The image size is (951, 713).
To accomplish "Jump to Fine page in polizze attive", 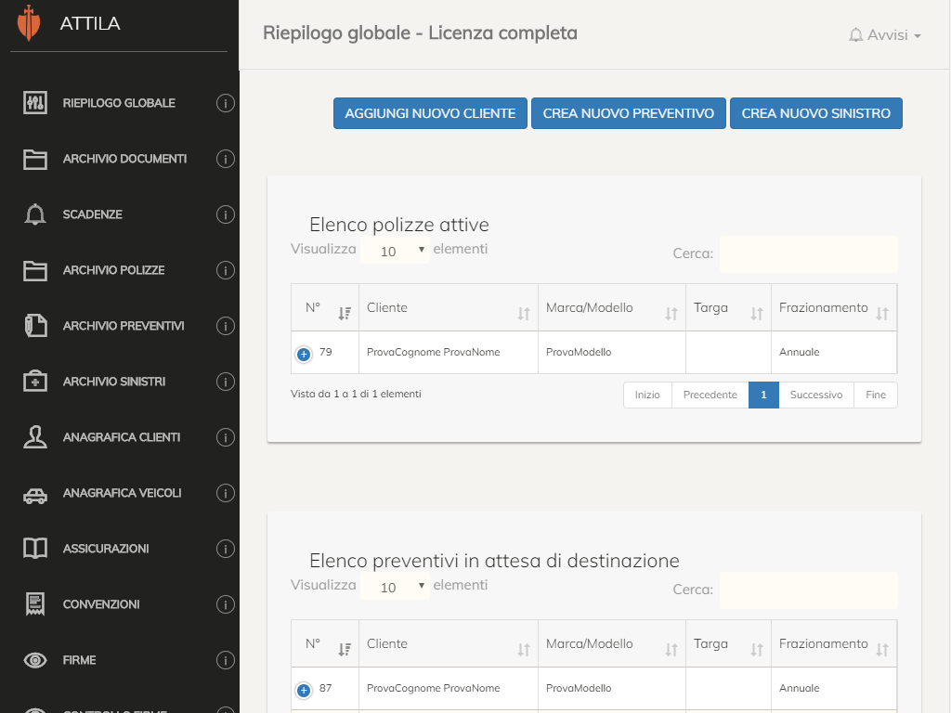I will pos(876,395).
